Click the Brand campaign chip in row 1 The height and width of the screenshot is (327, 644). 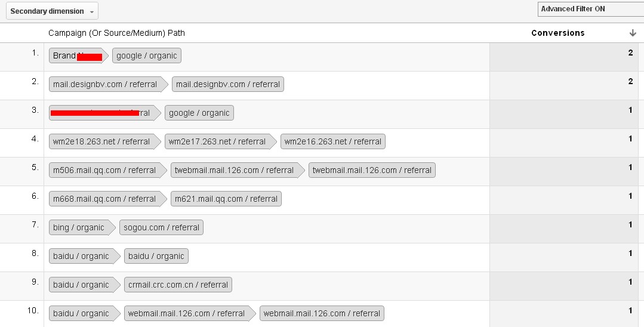[x=77, y=56]
